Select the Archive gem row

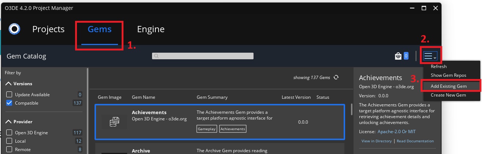(219, 149)
